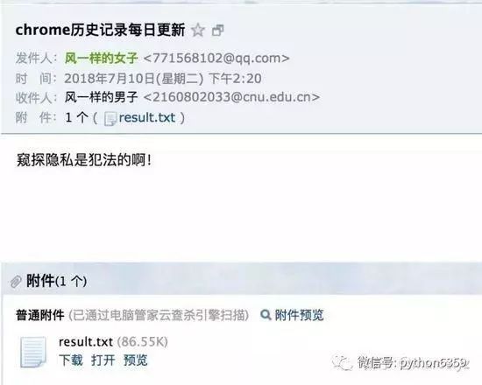The width and height of the screenshot is (482, 385).
Task: Click sender name 风一样的女子
Action: click(x=101, y=58)
